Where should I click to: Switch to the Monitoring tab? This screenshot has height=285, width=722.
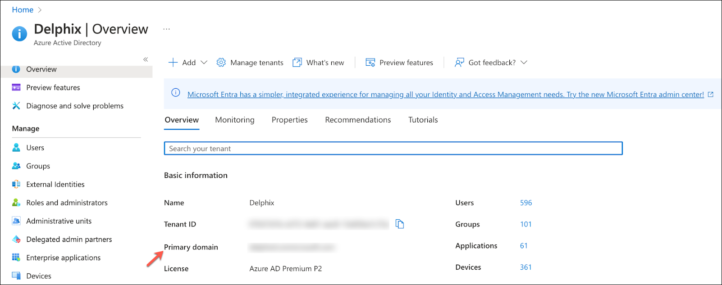point(234,120)
